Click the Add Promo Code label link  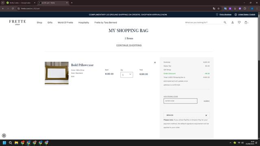pos(171,97)
